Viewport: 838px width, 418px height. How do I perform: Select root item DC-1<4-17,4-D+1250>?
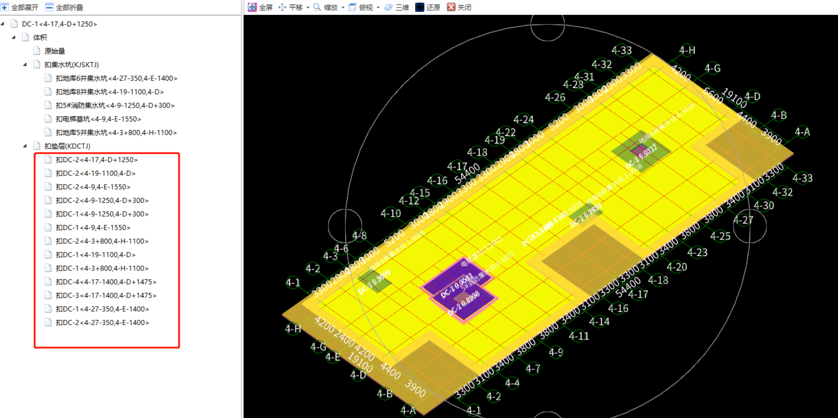pyautogui.click(x=59, y=24)
